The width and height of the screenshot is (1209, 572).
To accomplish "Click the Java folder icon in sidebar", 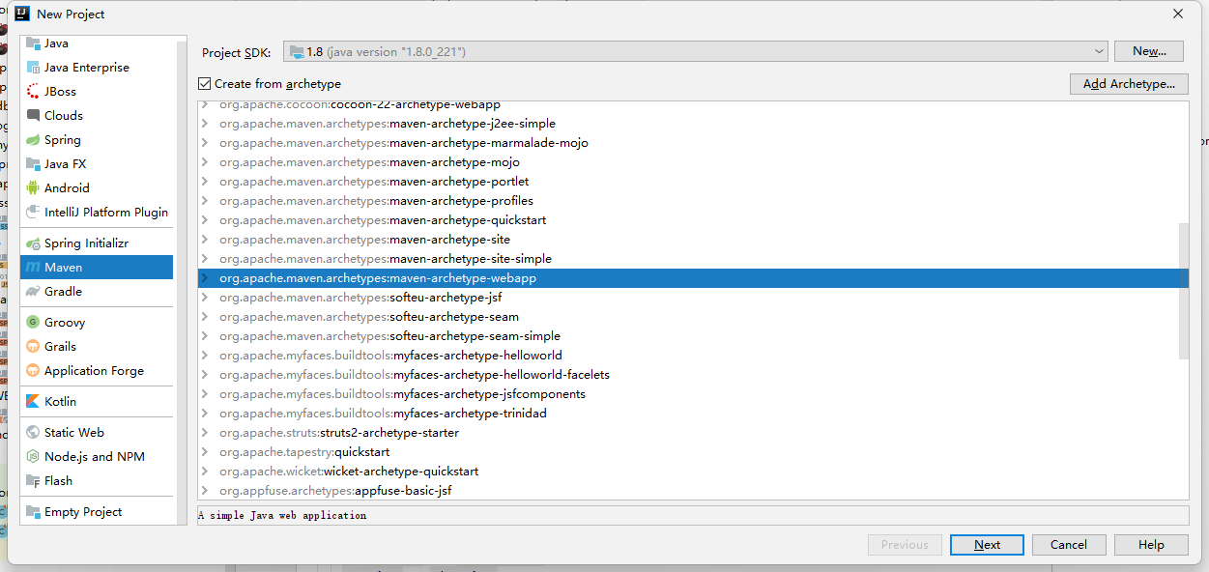I will (33, 43).
